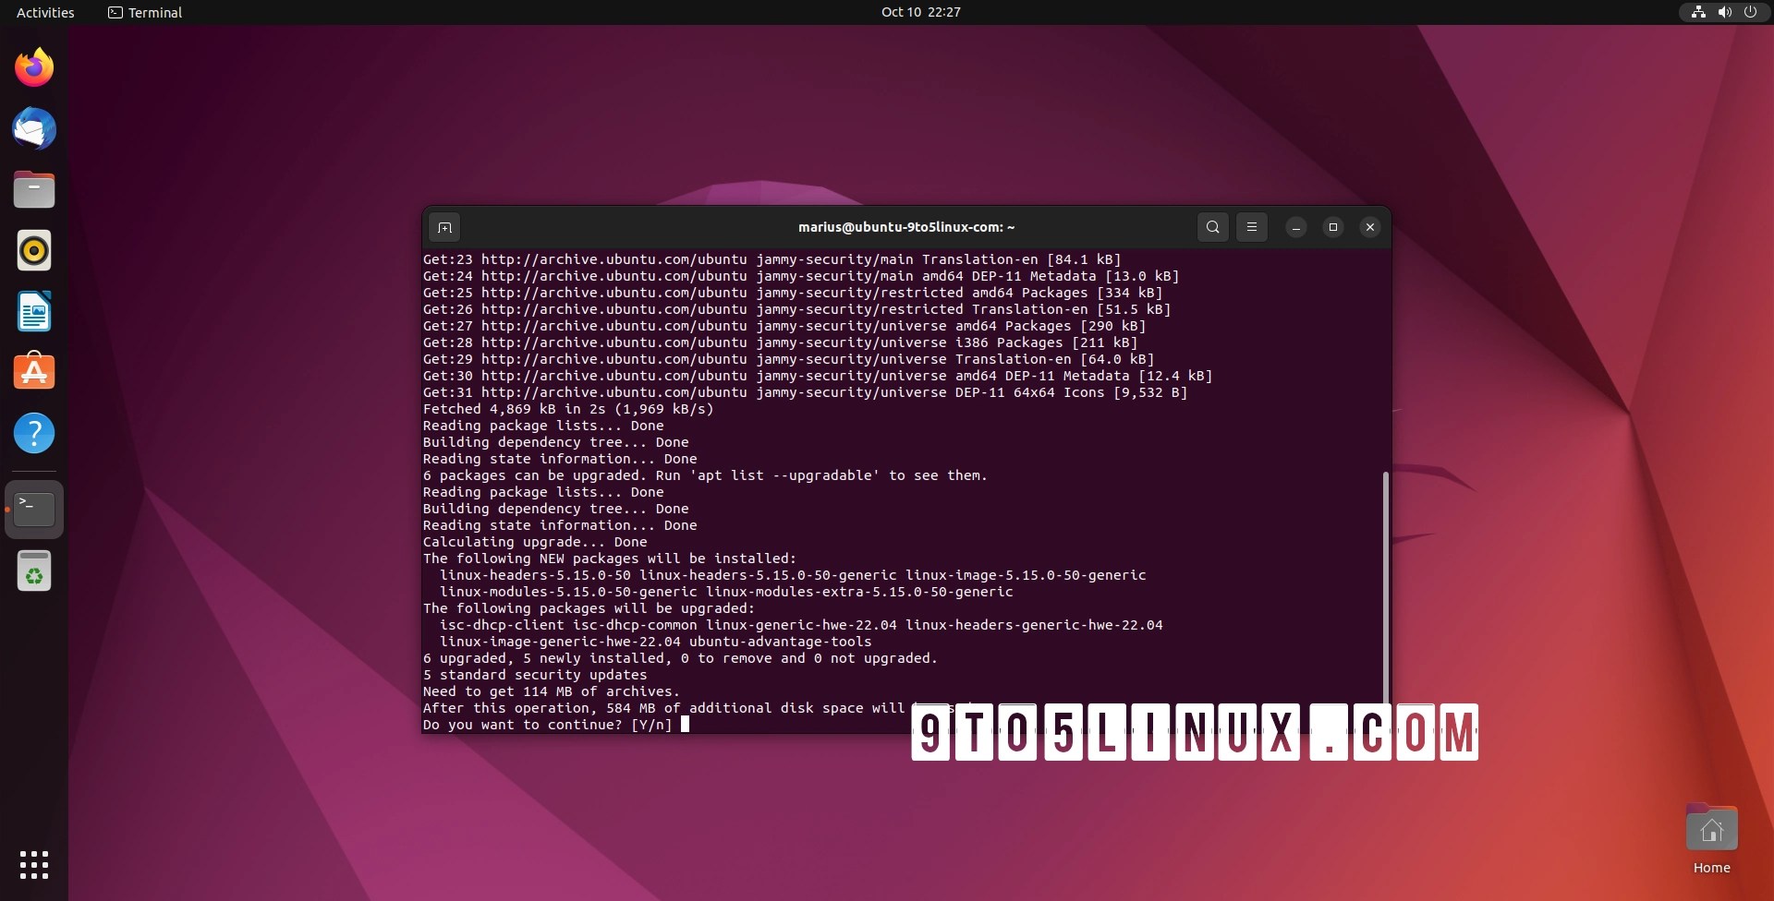
Task: Show the Applications grid
Action: coord(34,866)
